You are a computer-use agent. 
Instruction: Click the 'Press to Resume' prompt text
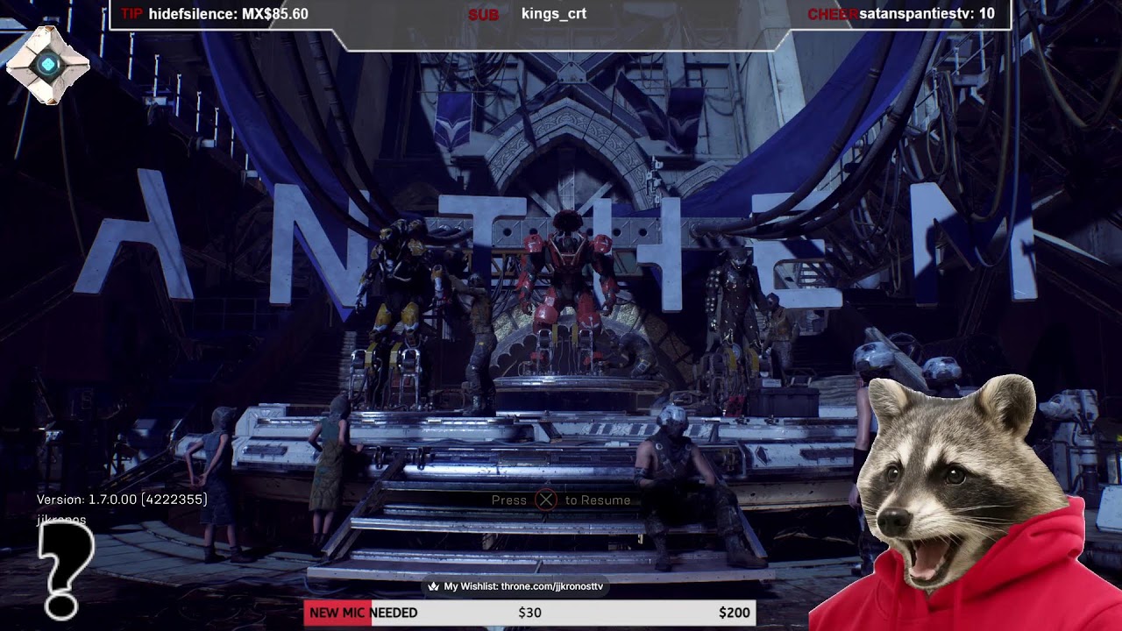point(561,500)
